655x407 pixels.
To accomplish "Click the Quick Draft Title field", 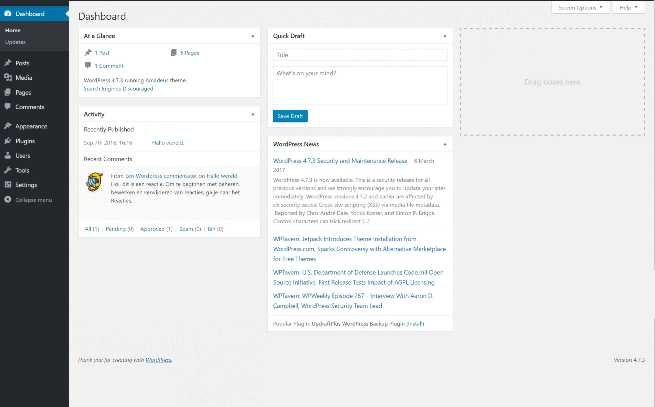I will pos(360,55).
